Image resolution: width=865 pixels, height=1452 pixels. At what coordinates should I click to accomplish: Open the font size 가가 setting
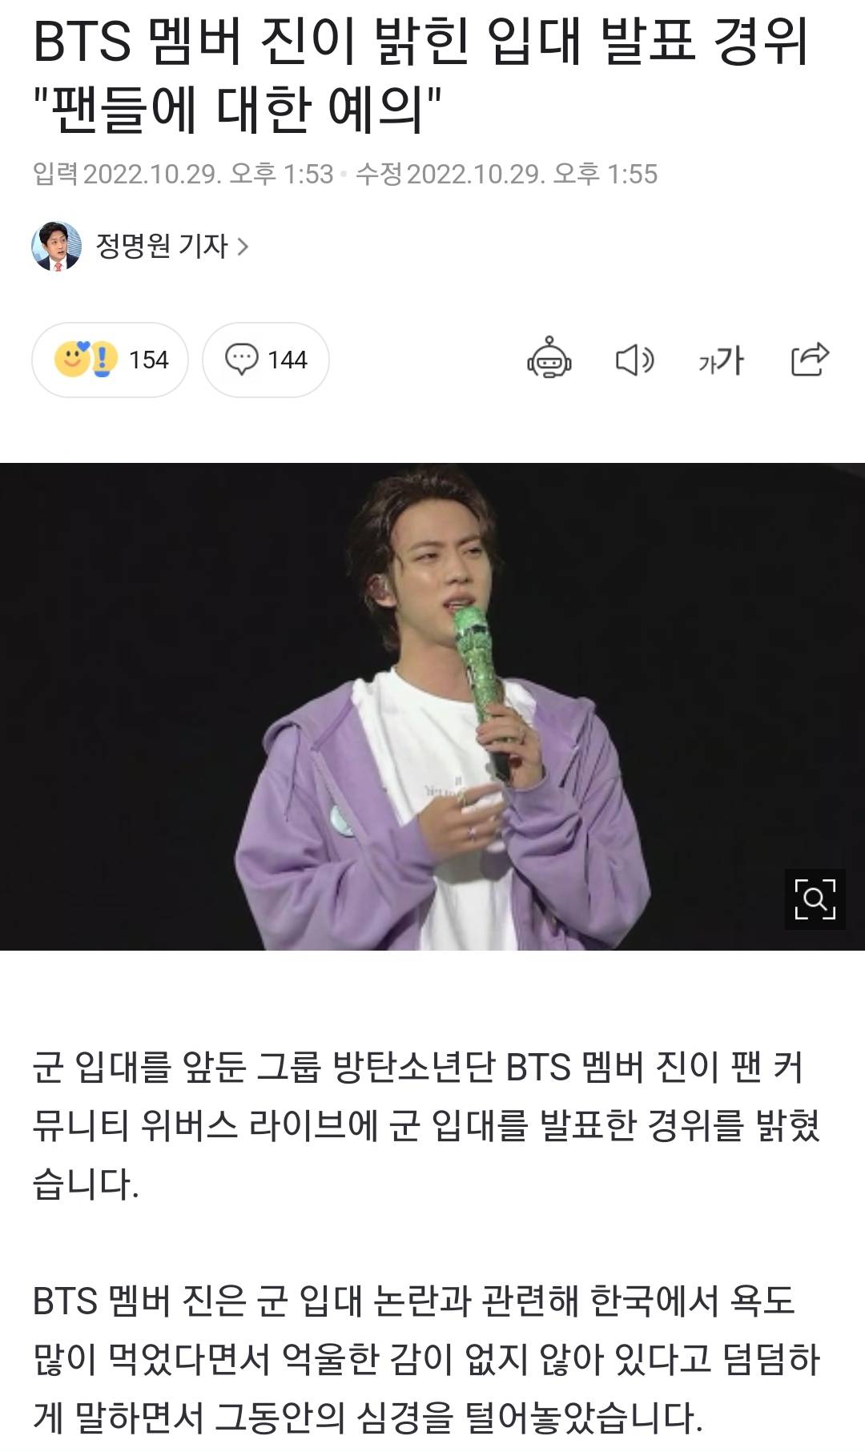coord(721,360)
